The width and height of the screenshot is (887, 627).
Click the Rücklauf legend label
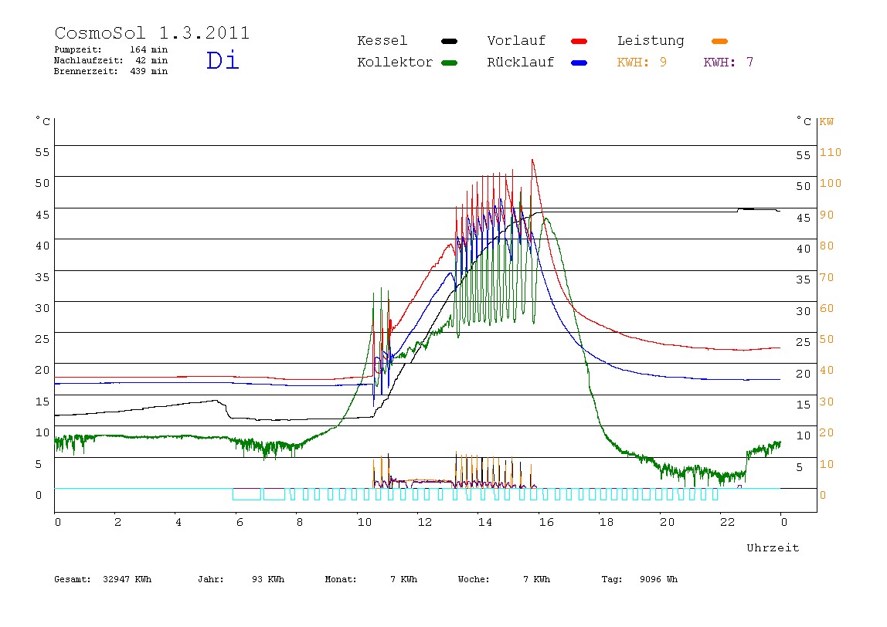(521, 63)
